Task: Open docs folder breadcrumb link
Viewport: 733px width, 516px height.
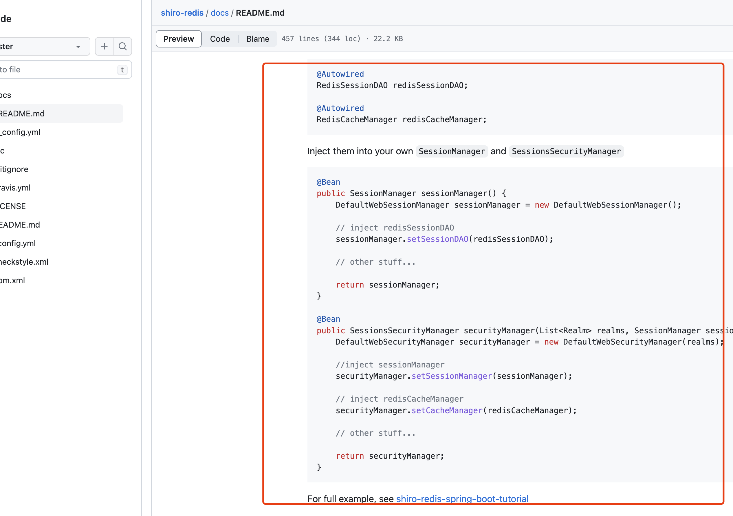Action: click(x=220, y=13)
